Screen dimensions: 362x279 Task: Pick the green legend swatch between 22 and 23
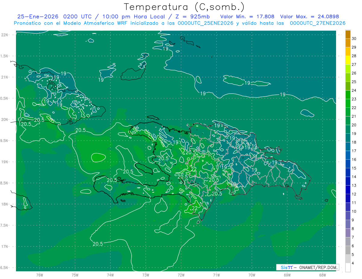coord(348,103)
